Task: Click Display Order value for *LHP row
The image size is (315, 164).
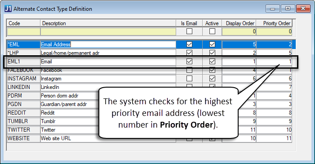Action: tap(239, 53)
